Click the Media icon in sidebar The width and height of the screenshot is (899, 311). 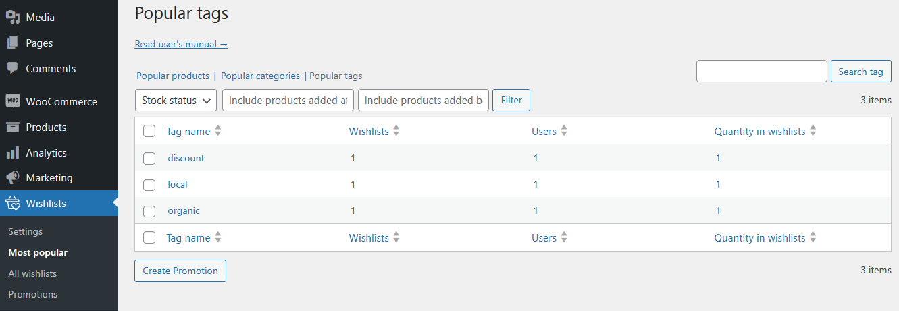pyautogui.click(x=12, y=18)
